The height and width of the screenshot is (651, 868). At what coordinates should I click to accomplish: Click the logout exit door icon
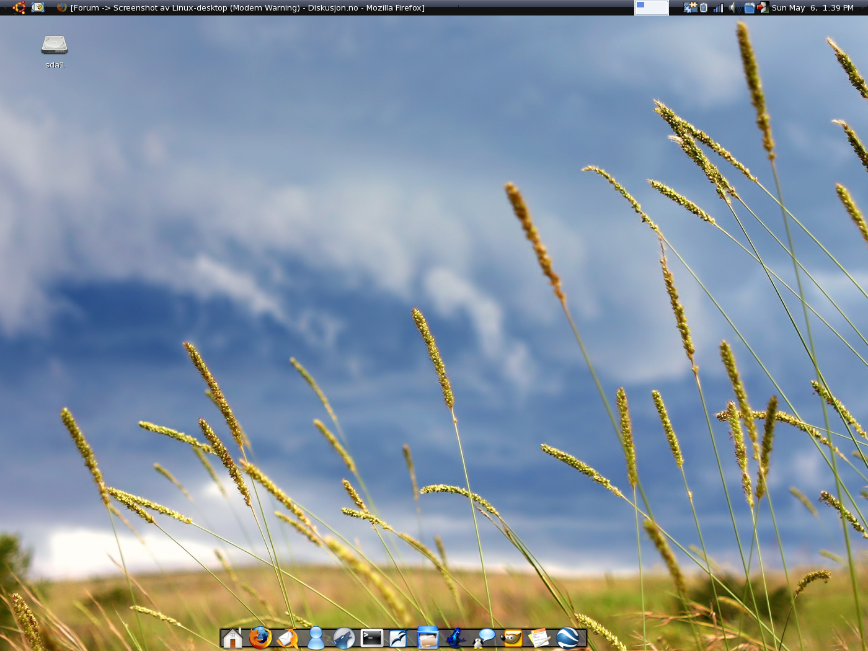(763, 7)
